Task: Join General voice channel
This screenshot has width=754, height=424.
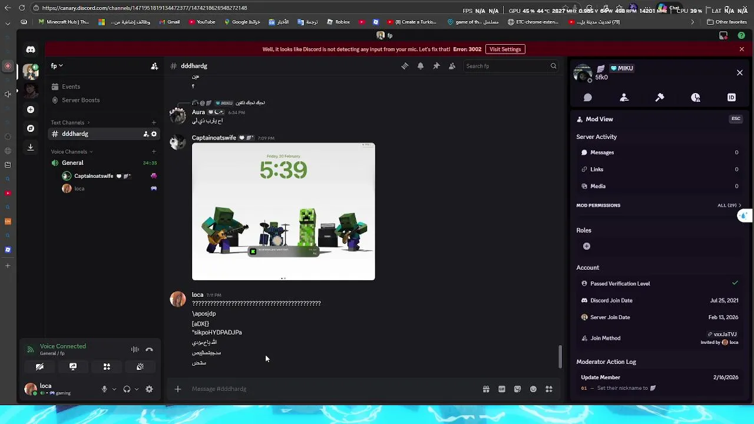Action: (104, 163)
